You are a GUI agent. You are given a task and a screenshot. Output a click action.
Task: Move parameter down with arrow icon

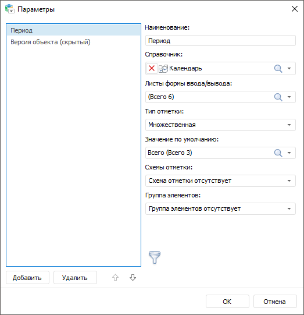tap(133, 277)
